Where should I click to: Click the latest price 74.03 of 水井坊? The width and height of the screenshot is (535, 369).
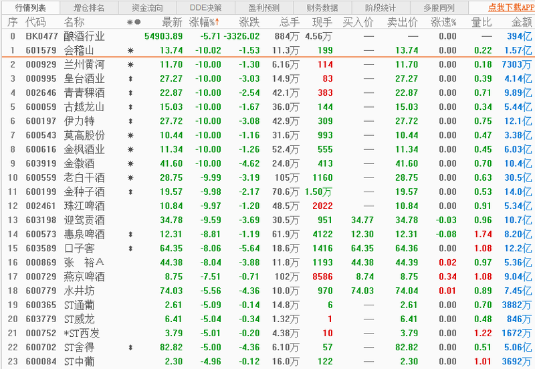(171, 291)
